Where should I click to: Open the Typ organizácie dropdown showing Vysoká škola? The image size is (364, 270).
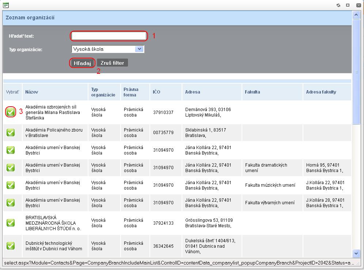coord(108,49)
